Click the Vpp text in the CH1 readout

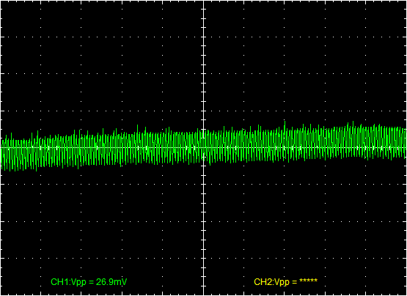[78, 282]
